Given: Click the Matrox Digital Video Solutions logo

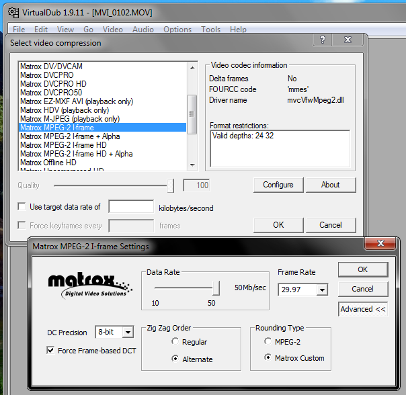Looking at the screenshot, I should tap(90, 286).
